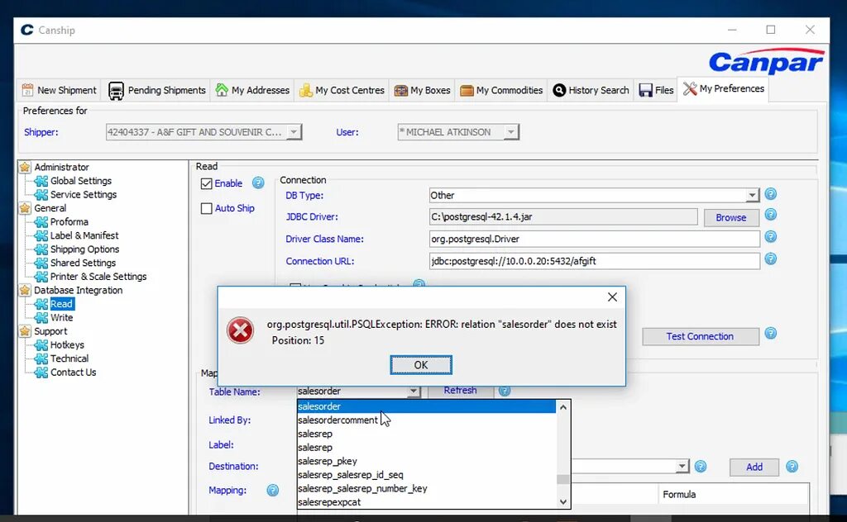Check the Auto Ship checkbox
The width and height of the screenshot is (847, 522).
coord(206,209)
